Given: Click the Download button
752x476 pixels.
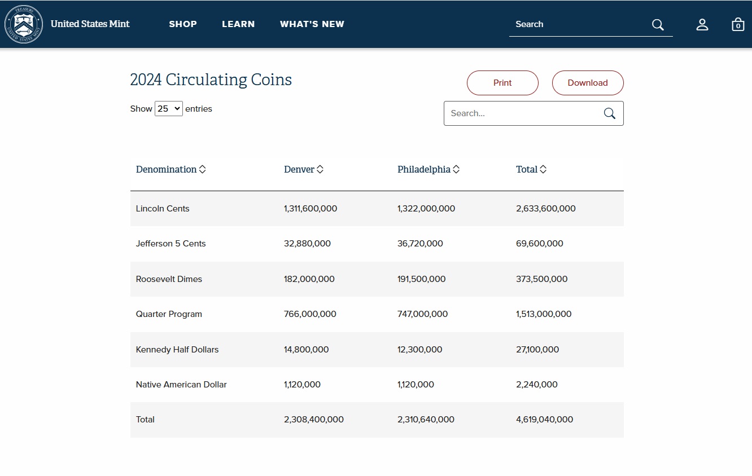Looking at the screenshot, I should 588,83.
